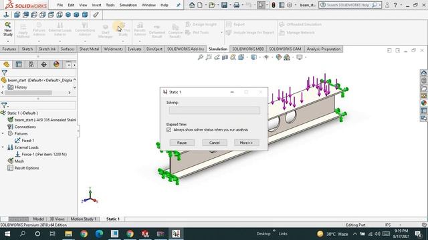
Task: Click the Select arrow tool
Action: coord(261,5)
